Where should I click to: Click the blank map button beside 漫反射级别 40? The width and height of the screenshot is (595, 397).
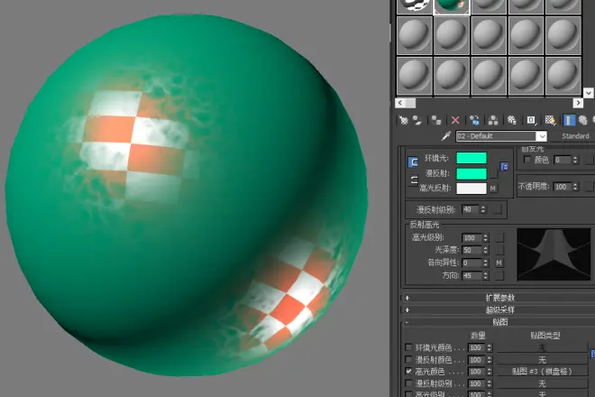497,209
